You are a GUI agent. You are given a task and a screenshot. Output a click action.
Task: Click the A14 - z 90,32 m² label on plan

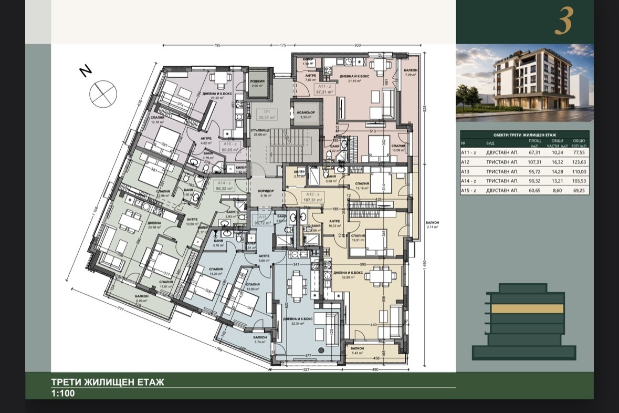pyautogui.click(x=224, y=186)
